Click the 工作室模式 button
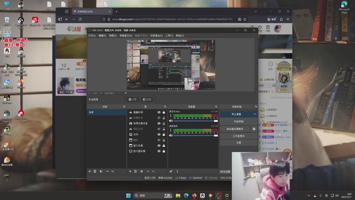This screenshot has height=200, width=355. point(238,136)
